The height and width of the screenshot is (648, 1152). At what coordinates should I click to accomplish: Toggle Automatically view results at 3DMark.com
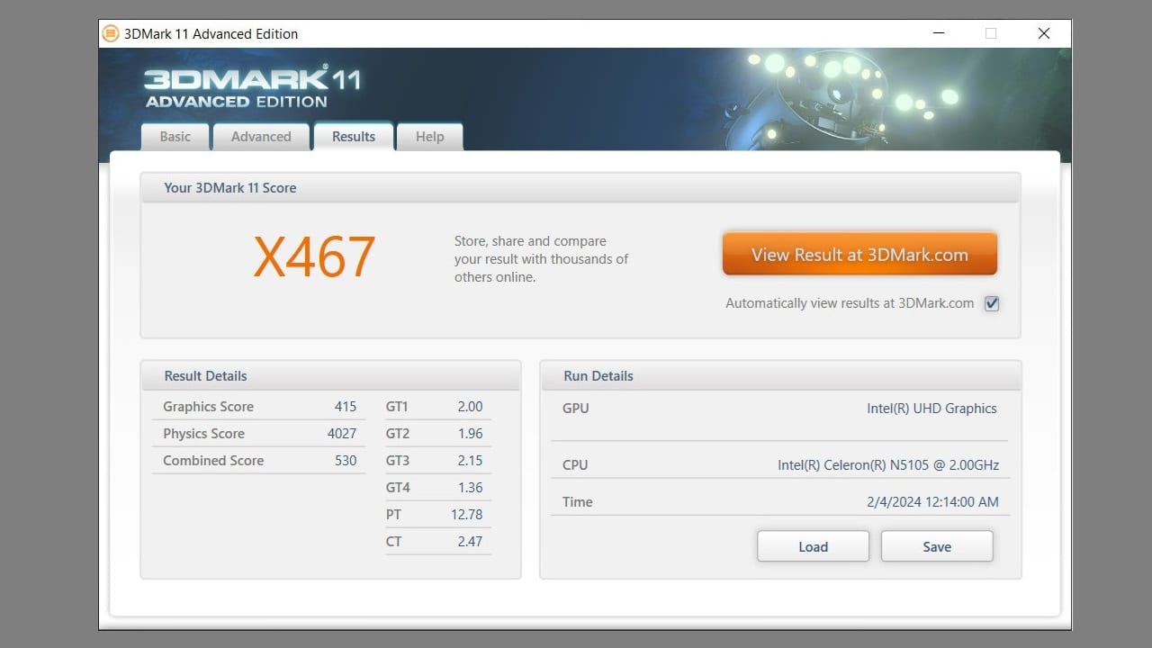(991, 303)
